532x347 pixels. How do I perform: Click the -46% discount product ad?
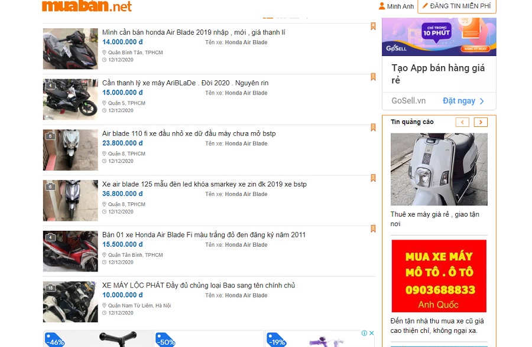click(x=98, y=339)
